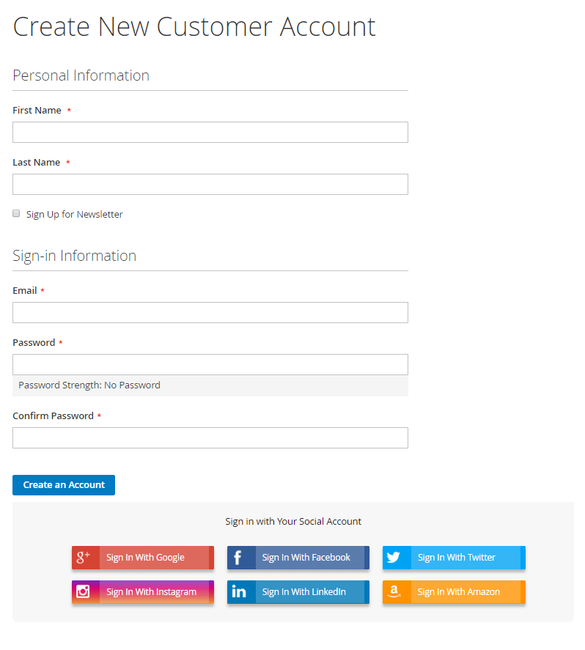Click the Amazon logo icon
The height and width of the screenshot is (650, 585).
[x=394, y=591]
